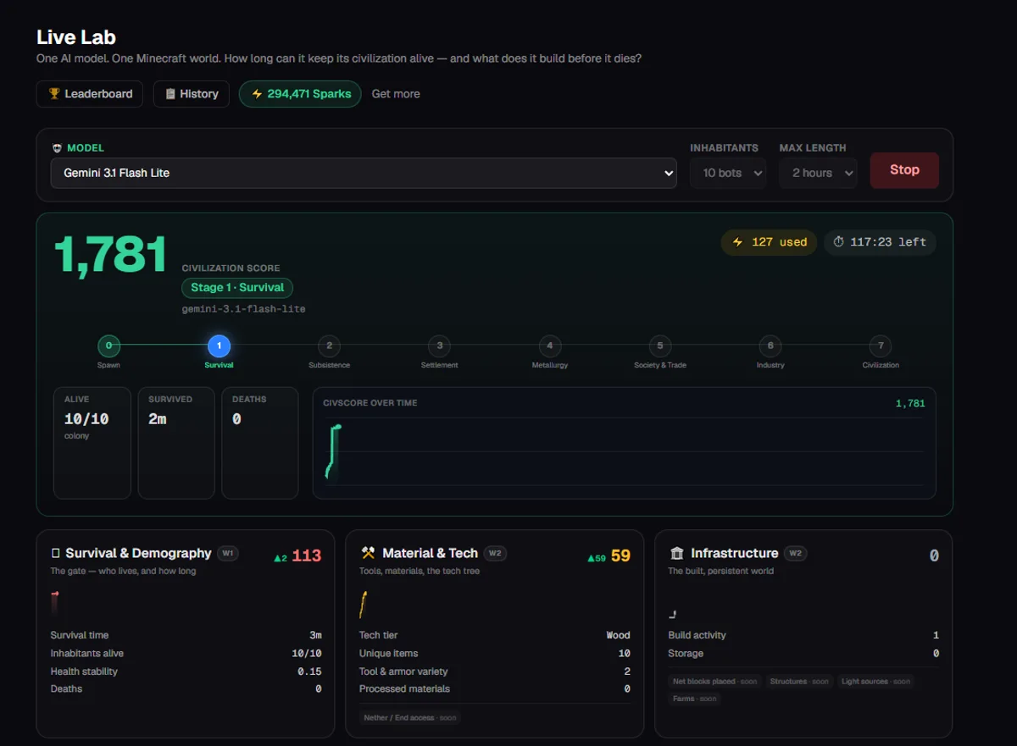Image resolution: width=1017 pixels, height=746 pixels.
Task: Select stage 3 Settlement marker
Action: [x=439, y=345]
